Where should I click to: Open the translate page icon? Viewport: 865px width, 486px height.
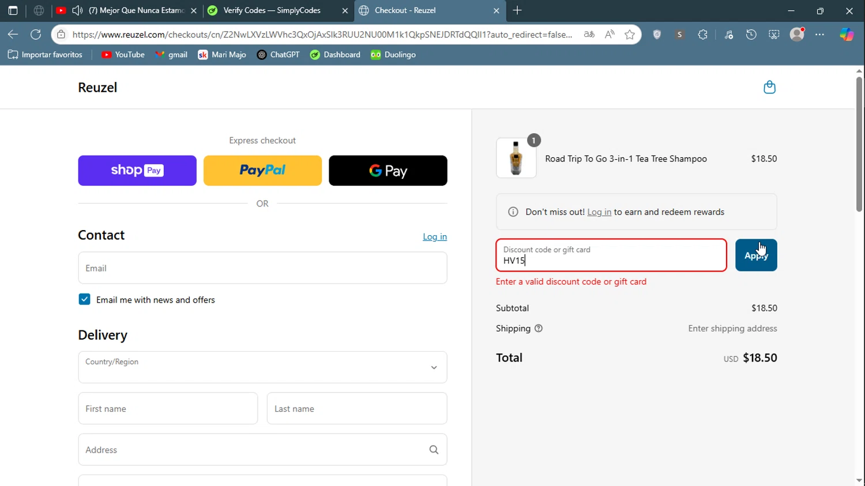(x=589, y=35)
